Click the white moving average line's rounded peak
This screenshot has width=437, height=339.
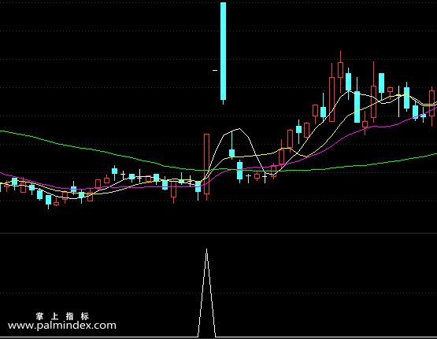point(239,129)
